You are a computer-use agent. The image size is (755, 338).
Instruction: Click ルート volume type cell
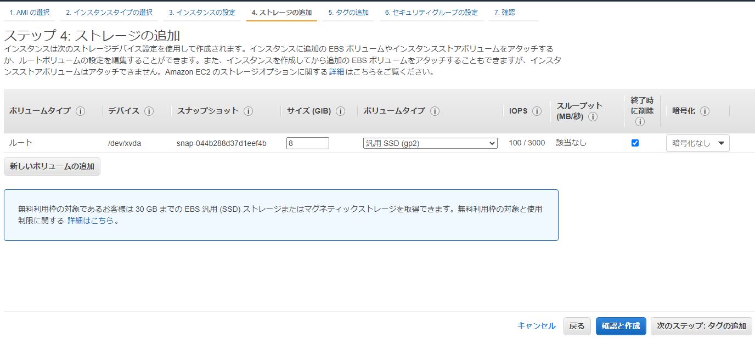tap(21, 143)
